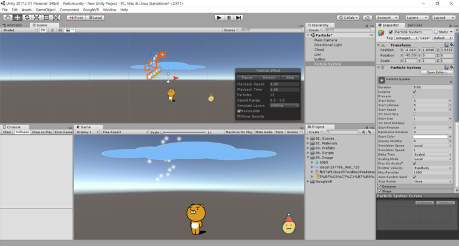The height and width of the screenshot is (246, 459).
Task: Open the cloud services icon
Action: click(x=368, y=18)
